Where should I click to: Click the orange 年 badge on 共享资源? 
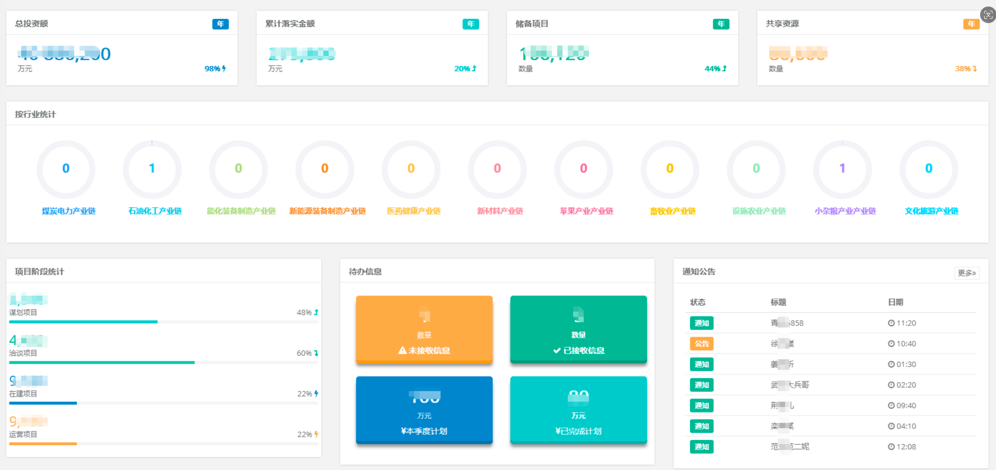click(971, 24)
